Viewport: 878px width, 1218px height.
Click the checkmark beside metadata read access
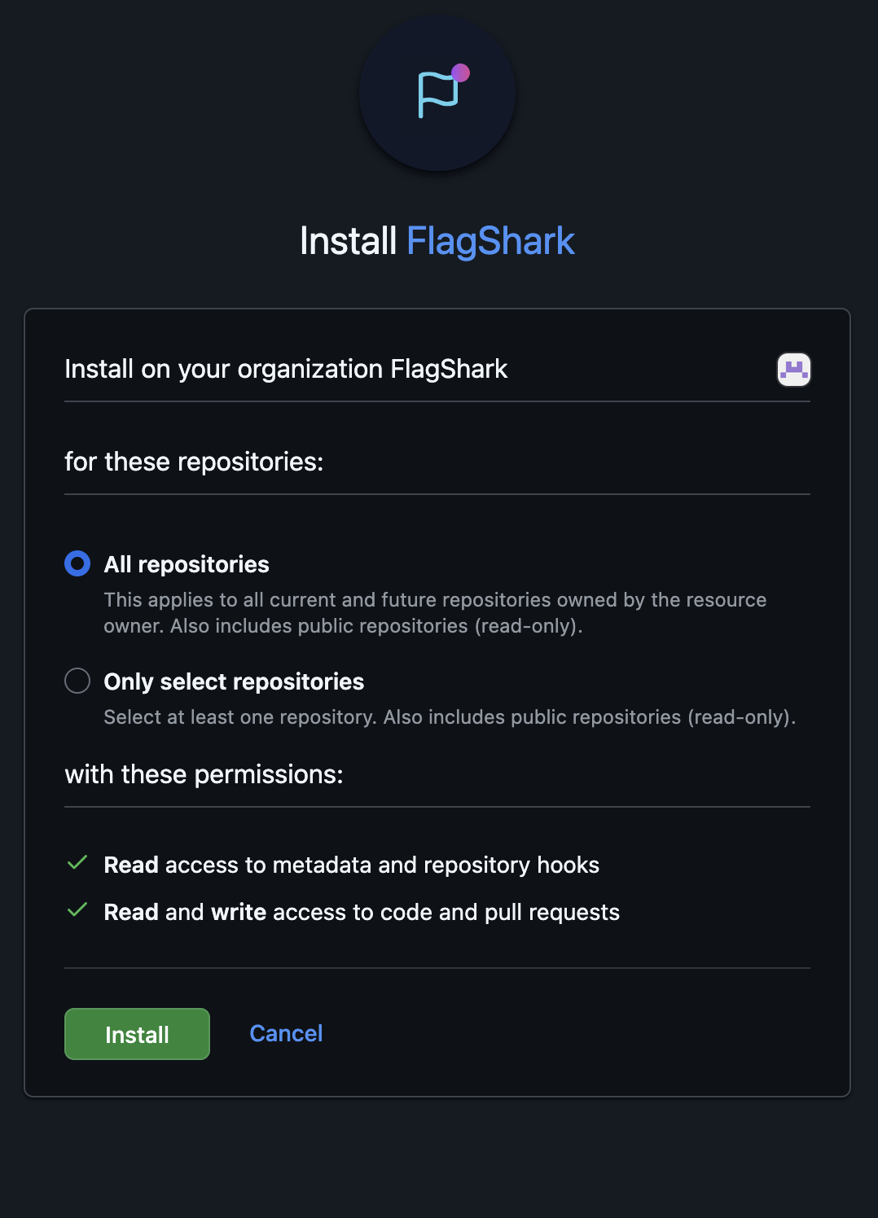coord(77,863)
